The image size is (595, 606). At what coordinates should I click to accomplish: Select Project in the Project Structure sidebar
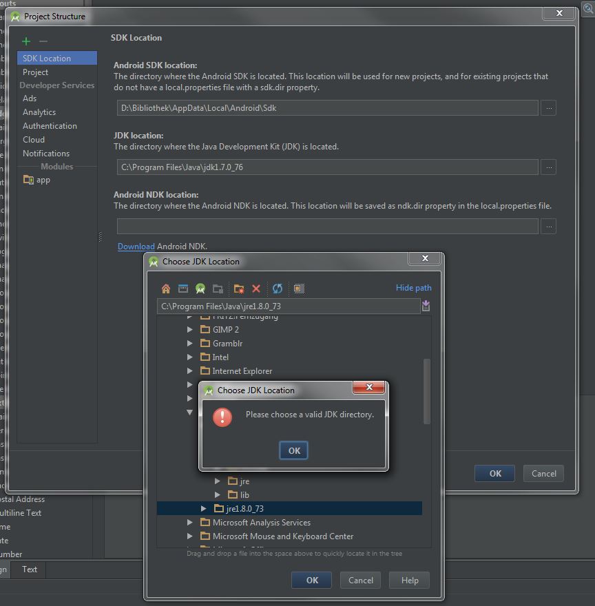pos(35,72)
